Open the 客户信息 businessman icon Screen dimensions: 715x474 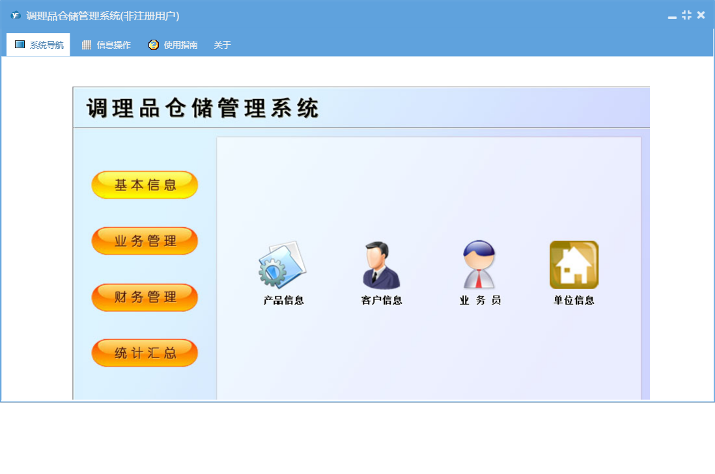point(381,265)
